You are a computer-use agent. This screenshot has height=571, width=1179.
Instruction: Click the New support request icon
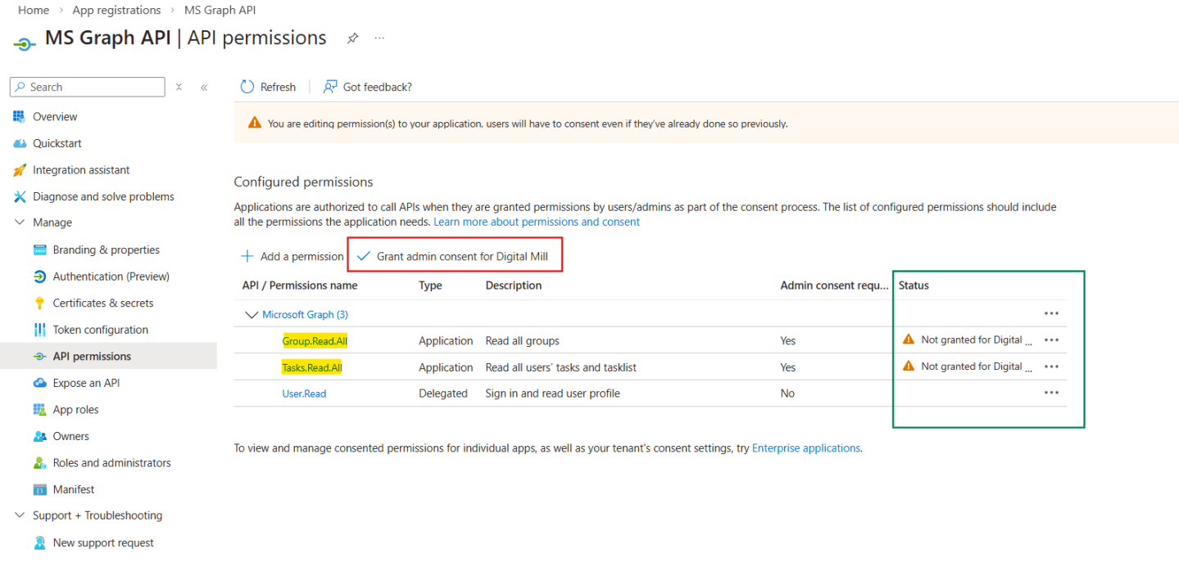point(39,542)
